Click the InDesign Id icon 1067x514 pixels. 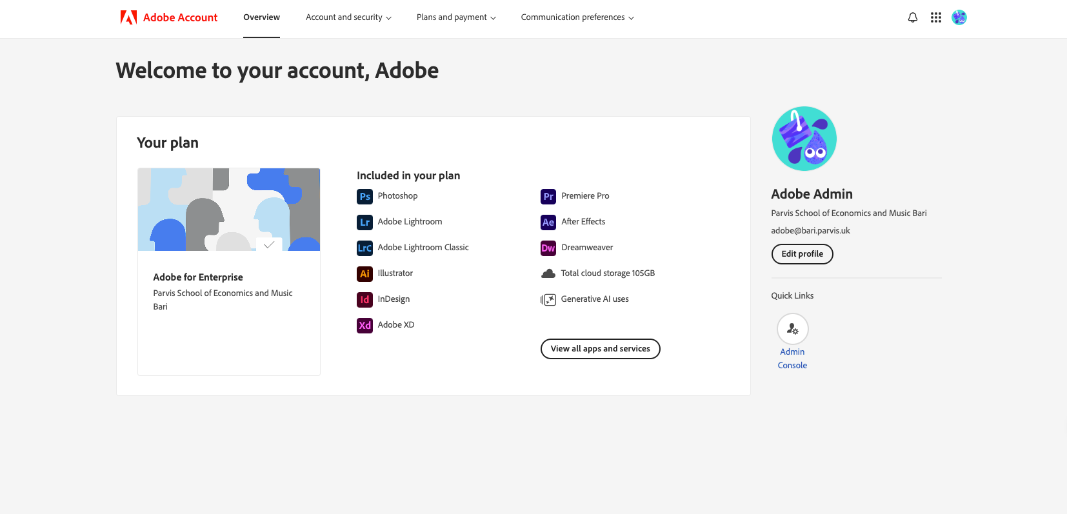pos(365,300)
